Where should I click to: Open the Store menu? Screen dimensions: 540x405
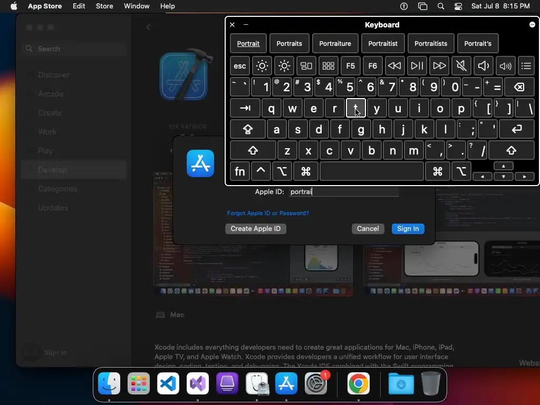tap(104, 6)
